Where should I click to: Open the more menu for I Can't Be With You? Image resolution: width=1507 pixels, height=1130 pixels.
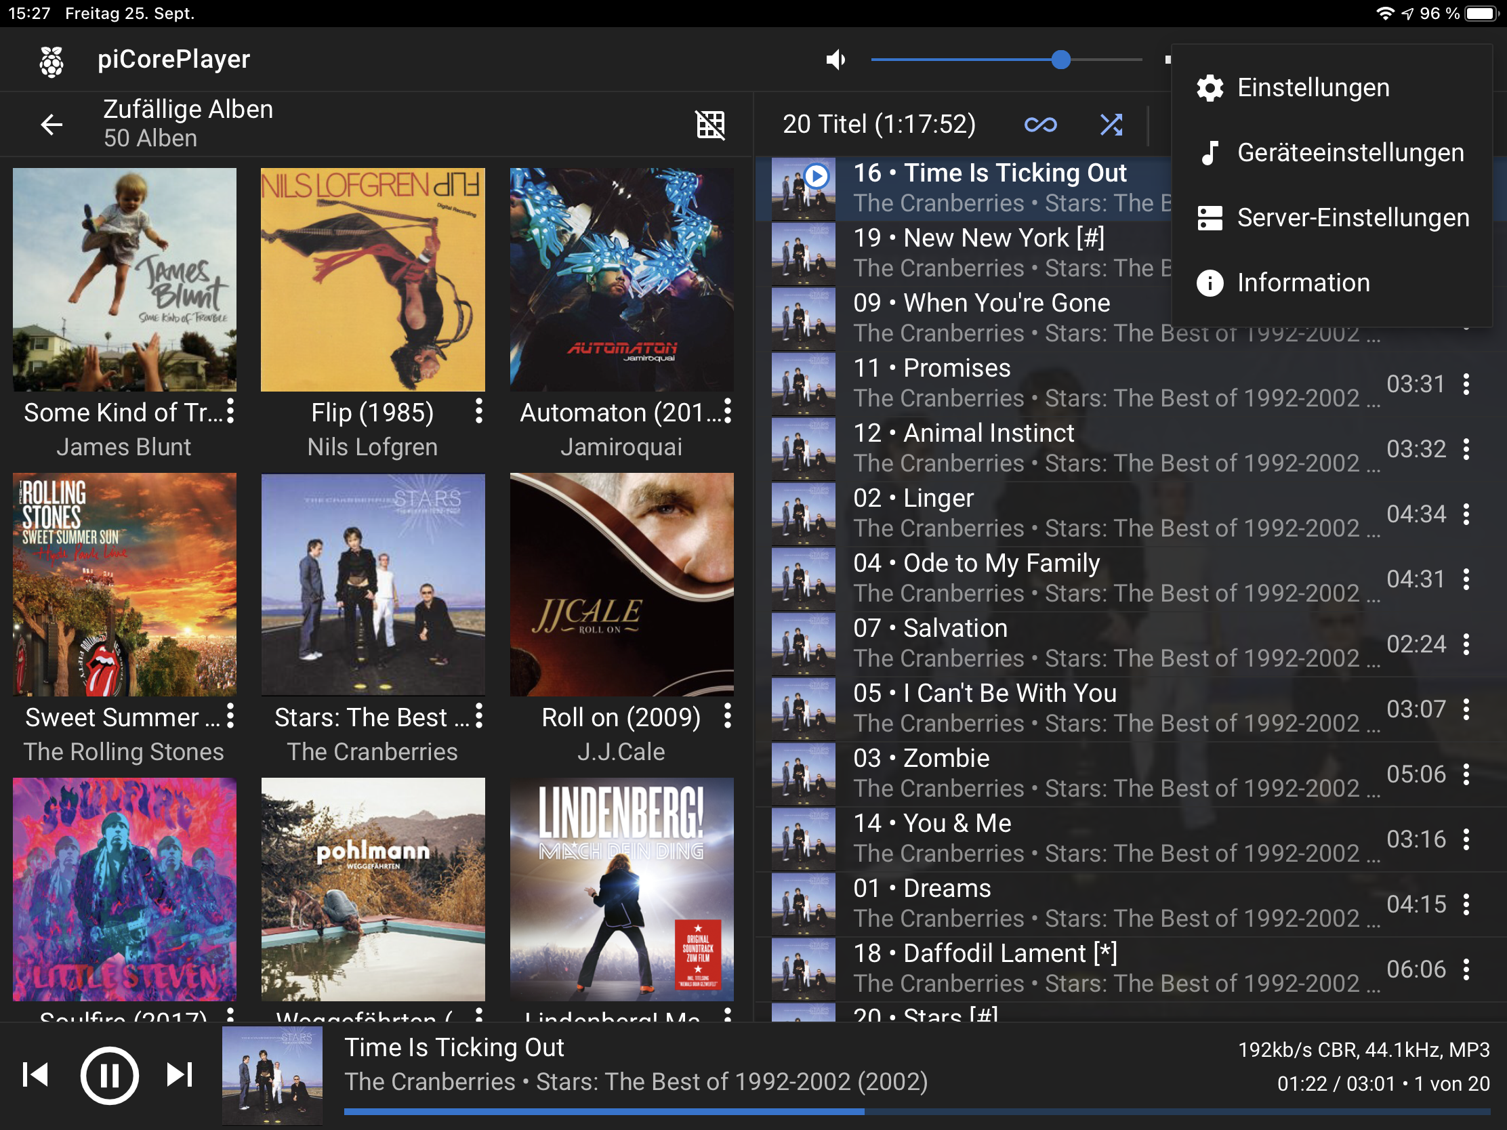click(1466, 709)
